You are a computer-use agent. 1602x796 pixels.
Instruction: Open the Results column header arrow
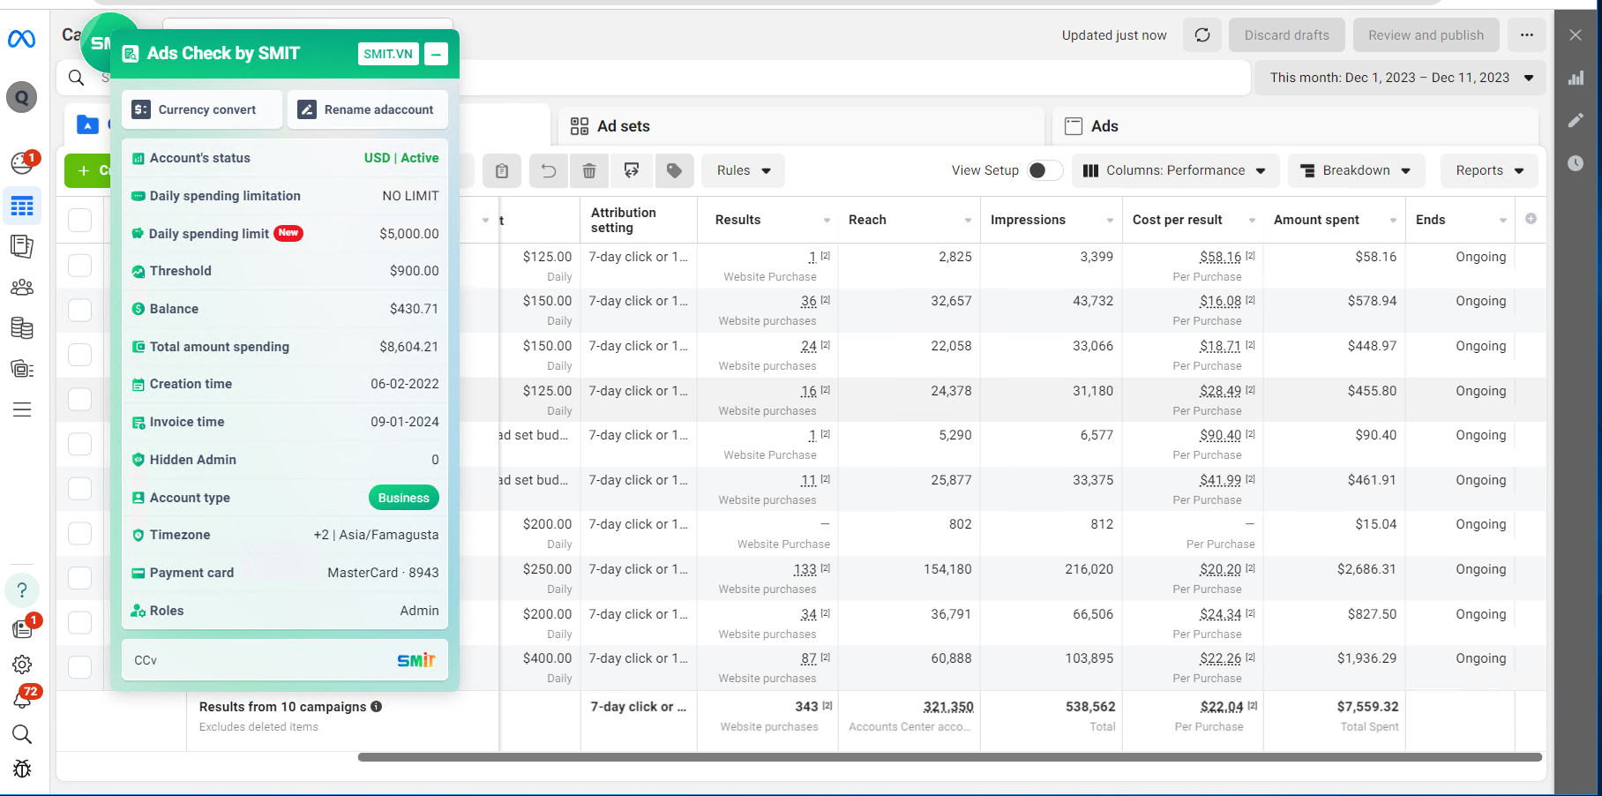pos(827,221)
